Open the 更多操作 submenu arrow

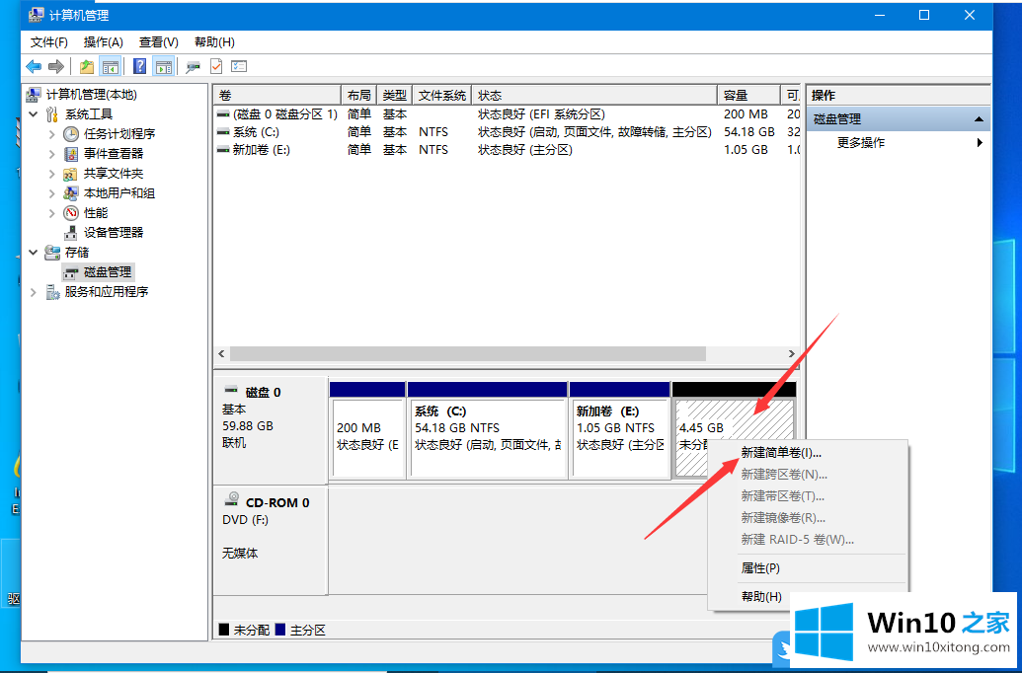point(980,142)
